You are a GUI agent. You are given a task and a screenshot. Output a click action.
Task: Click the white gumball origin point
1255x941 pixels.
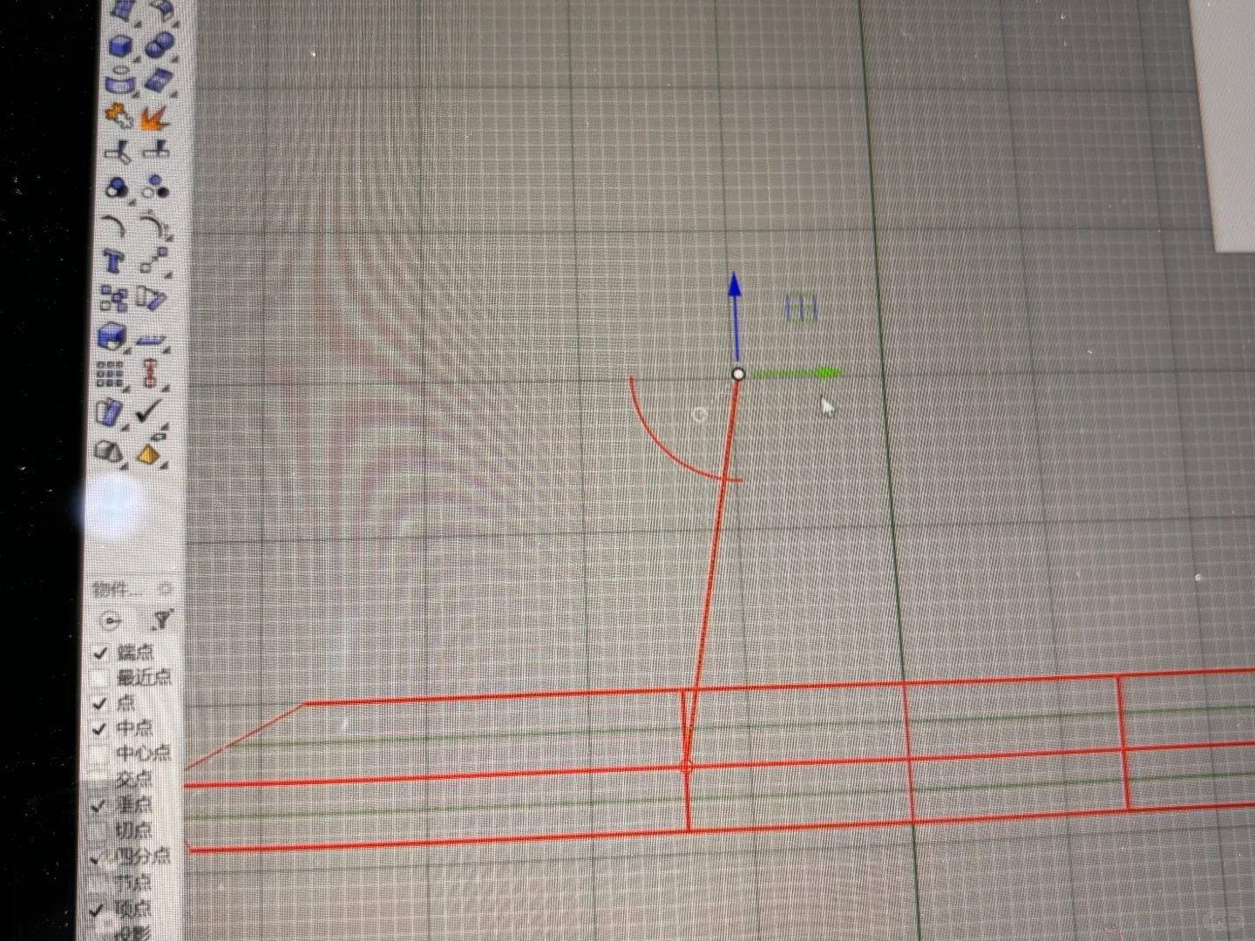pos(738,374)
